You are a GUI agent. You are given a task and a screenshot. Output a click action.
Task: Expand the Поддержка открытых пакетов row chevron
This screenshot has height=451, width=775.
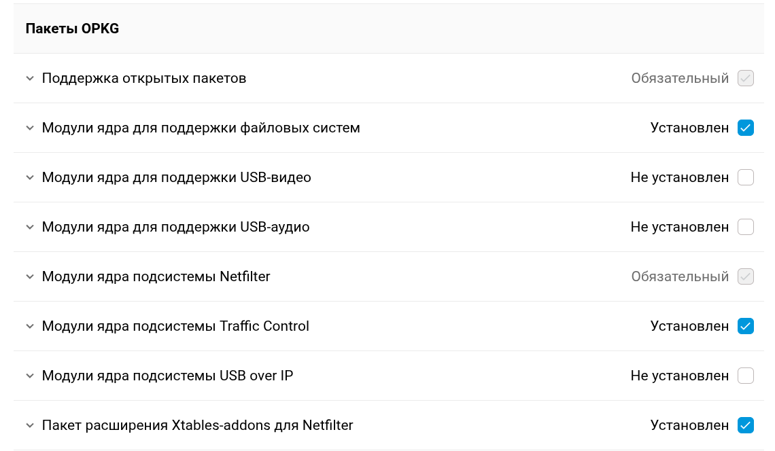[x=30, y=79]
